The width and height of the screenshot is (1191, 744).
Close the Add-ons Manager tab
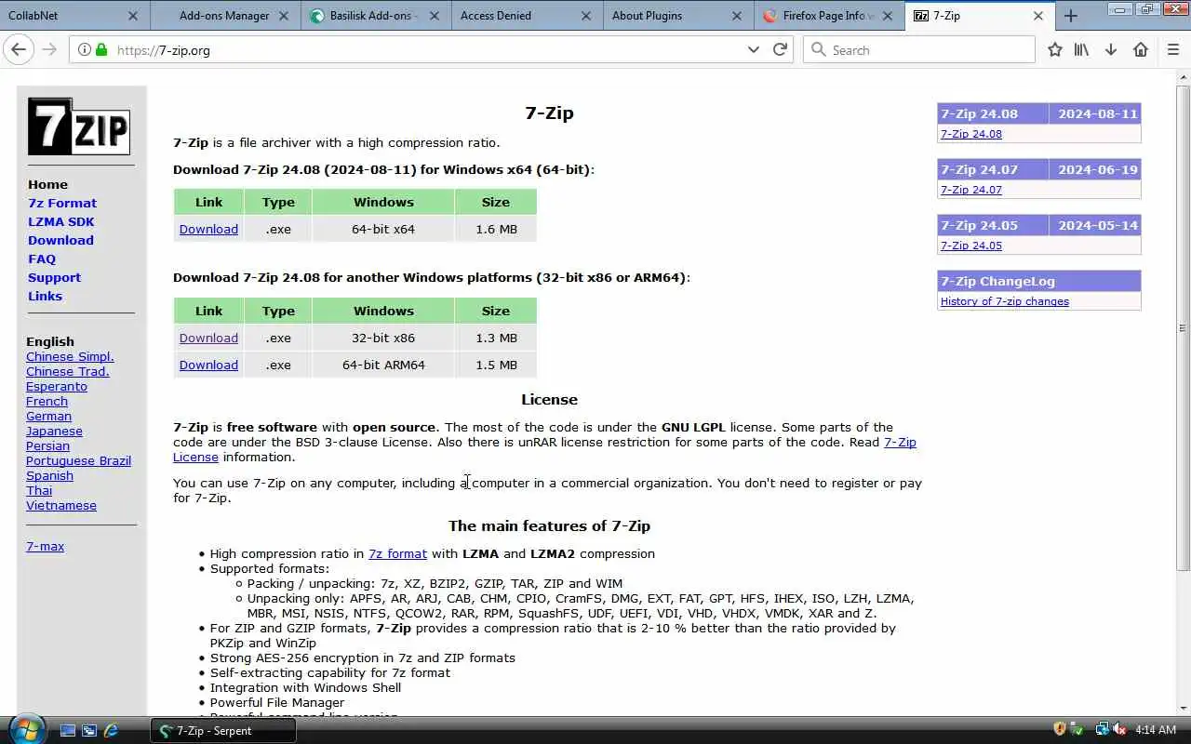284,16
